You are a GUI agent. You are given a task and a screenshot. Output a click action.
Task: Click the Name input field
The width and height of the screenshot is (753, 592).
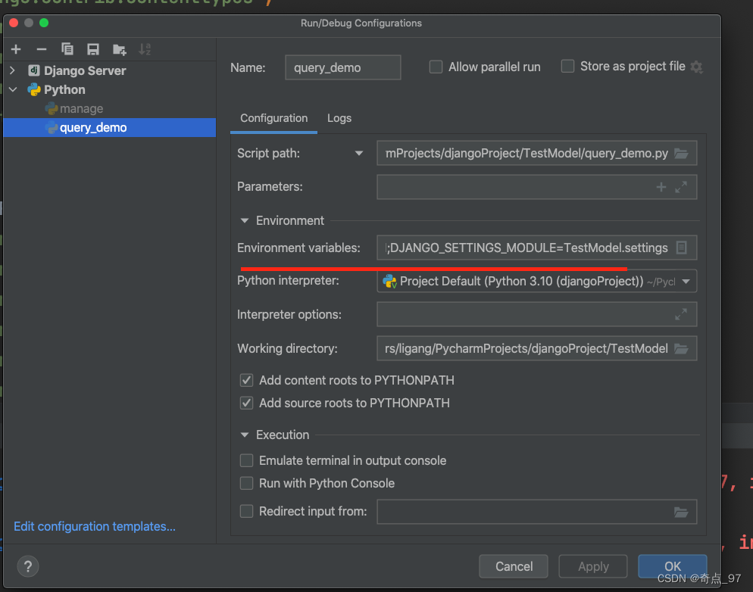pos(343,67)
